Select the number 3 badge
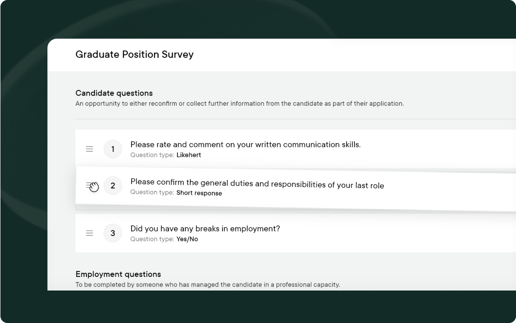The height and width of the screenshot is (323, 516). [x=113, y=233]
